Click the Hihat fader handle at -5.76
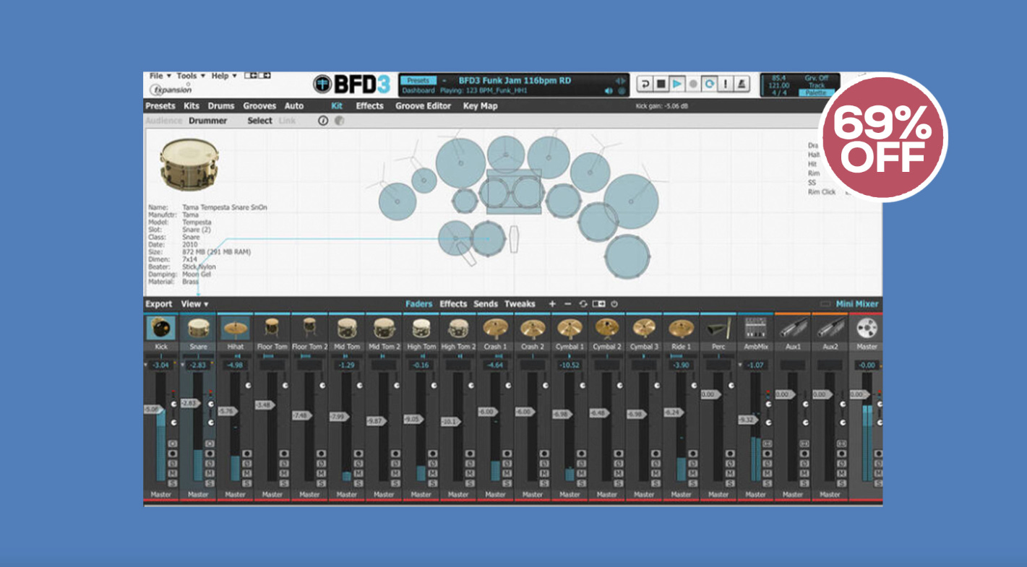Viewport: 1027px width, 567px height. coord(228,411)
